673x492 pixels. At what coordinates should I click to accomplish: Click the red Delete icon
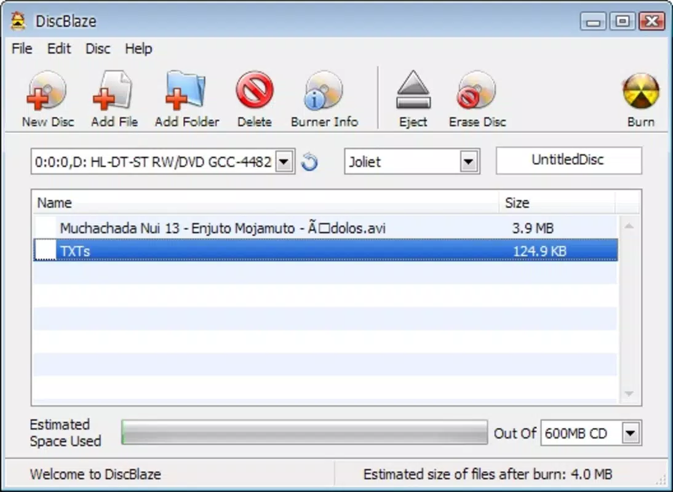(255, 90)
